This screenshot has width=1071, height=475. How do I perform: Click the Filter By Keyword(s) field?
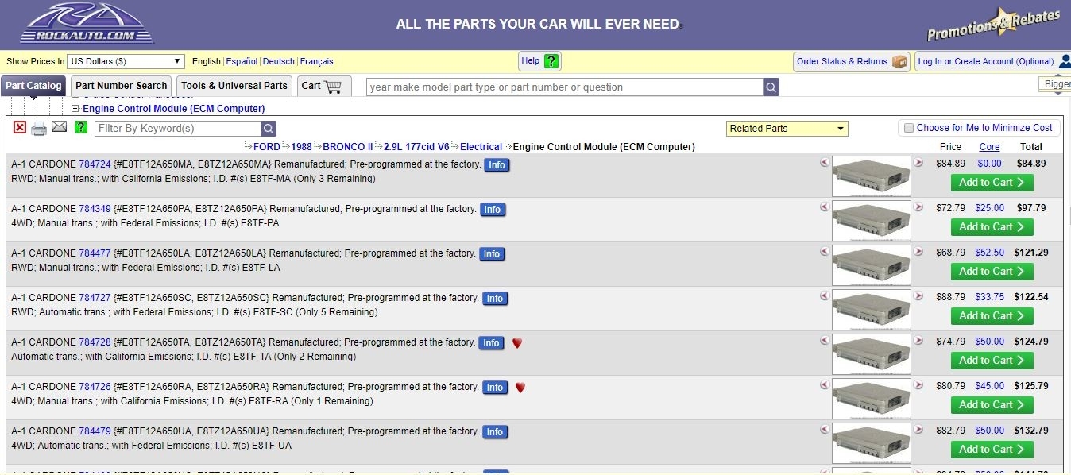point(178,129)
